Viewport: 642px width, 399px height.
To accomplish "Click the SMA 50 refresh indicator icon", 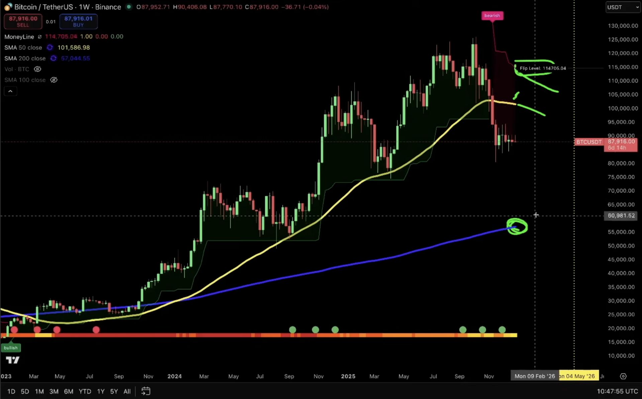I will (x=50, y=47).
